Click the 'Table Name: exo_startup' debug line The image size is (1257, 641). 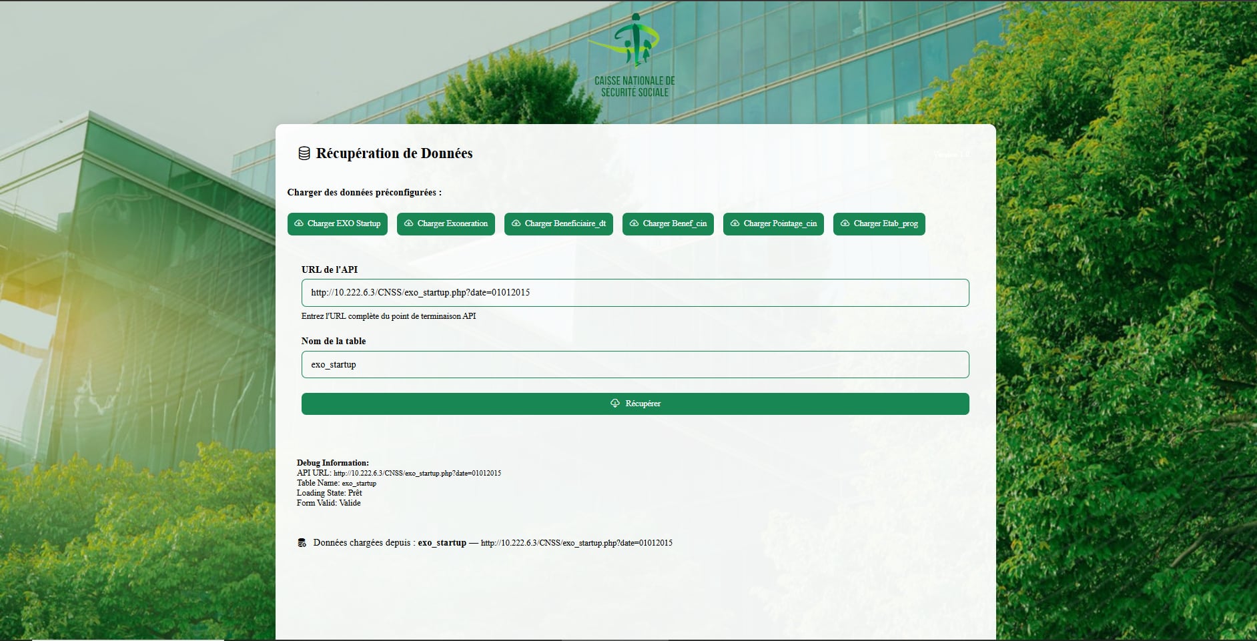click(x=337, y=483)
